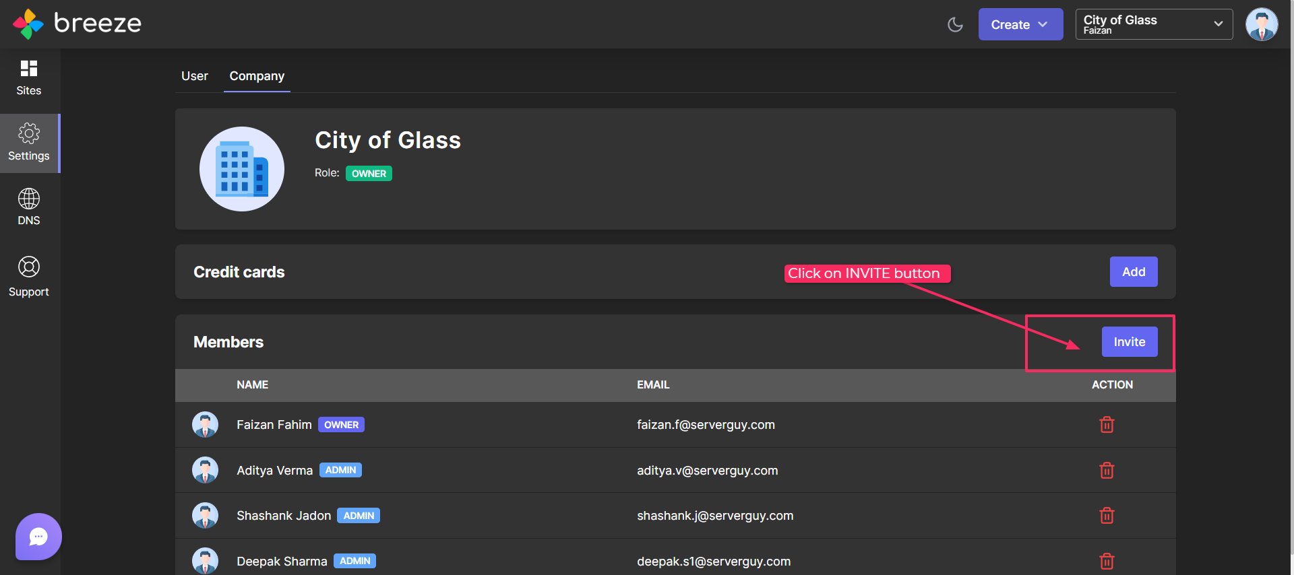Click Faizan Fahim's avatar

(205, 425)
